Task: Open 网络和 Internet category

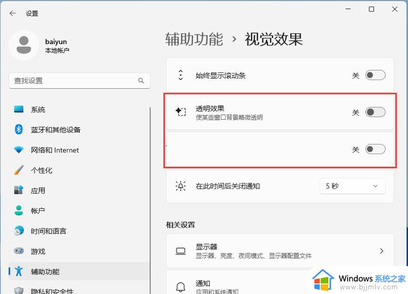Action: [x=79, y=150]
